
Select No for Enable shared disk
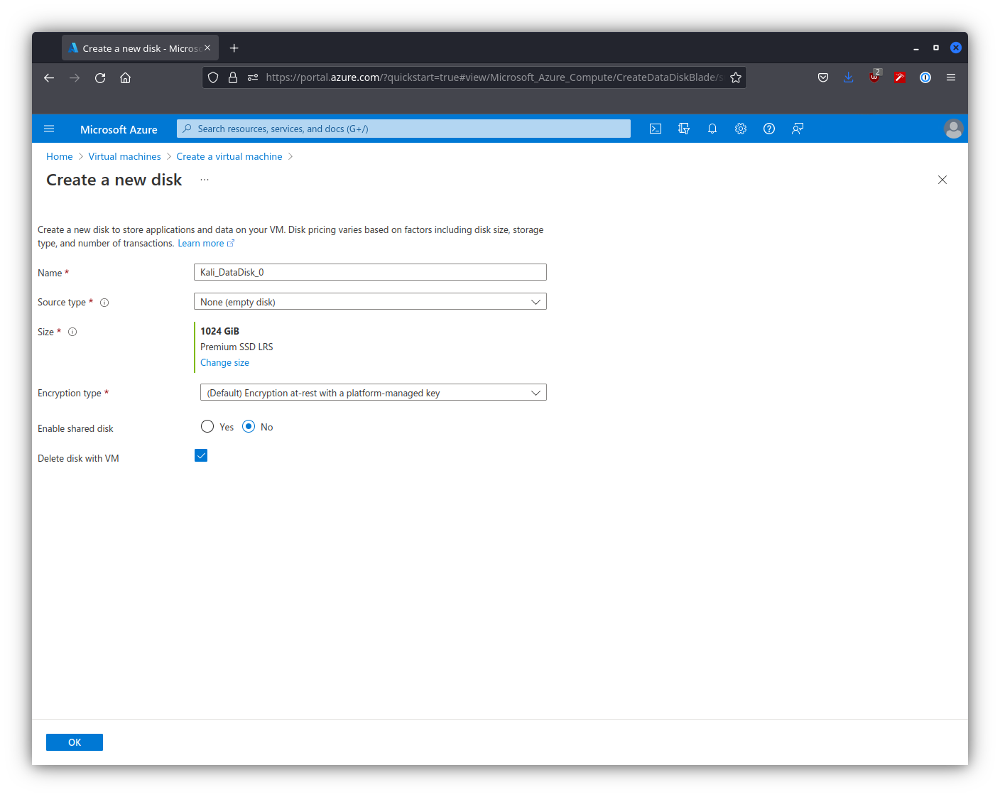click(x=249, y=426)
